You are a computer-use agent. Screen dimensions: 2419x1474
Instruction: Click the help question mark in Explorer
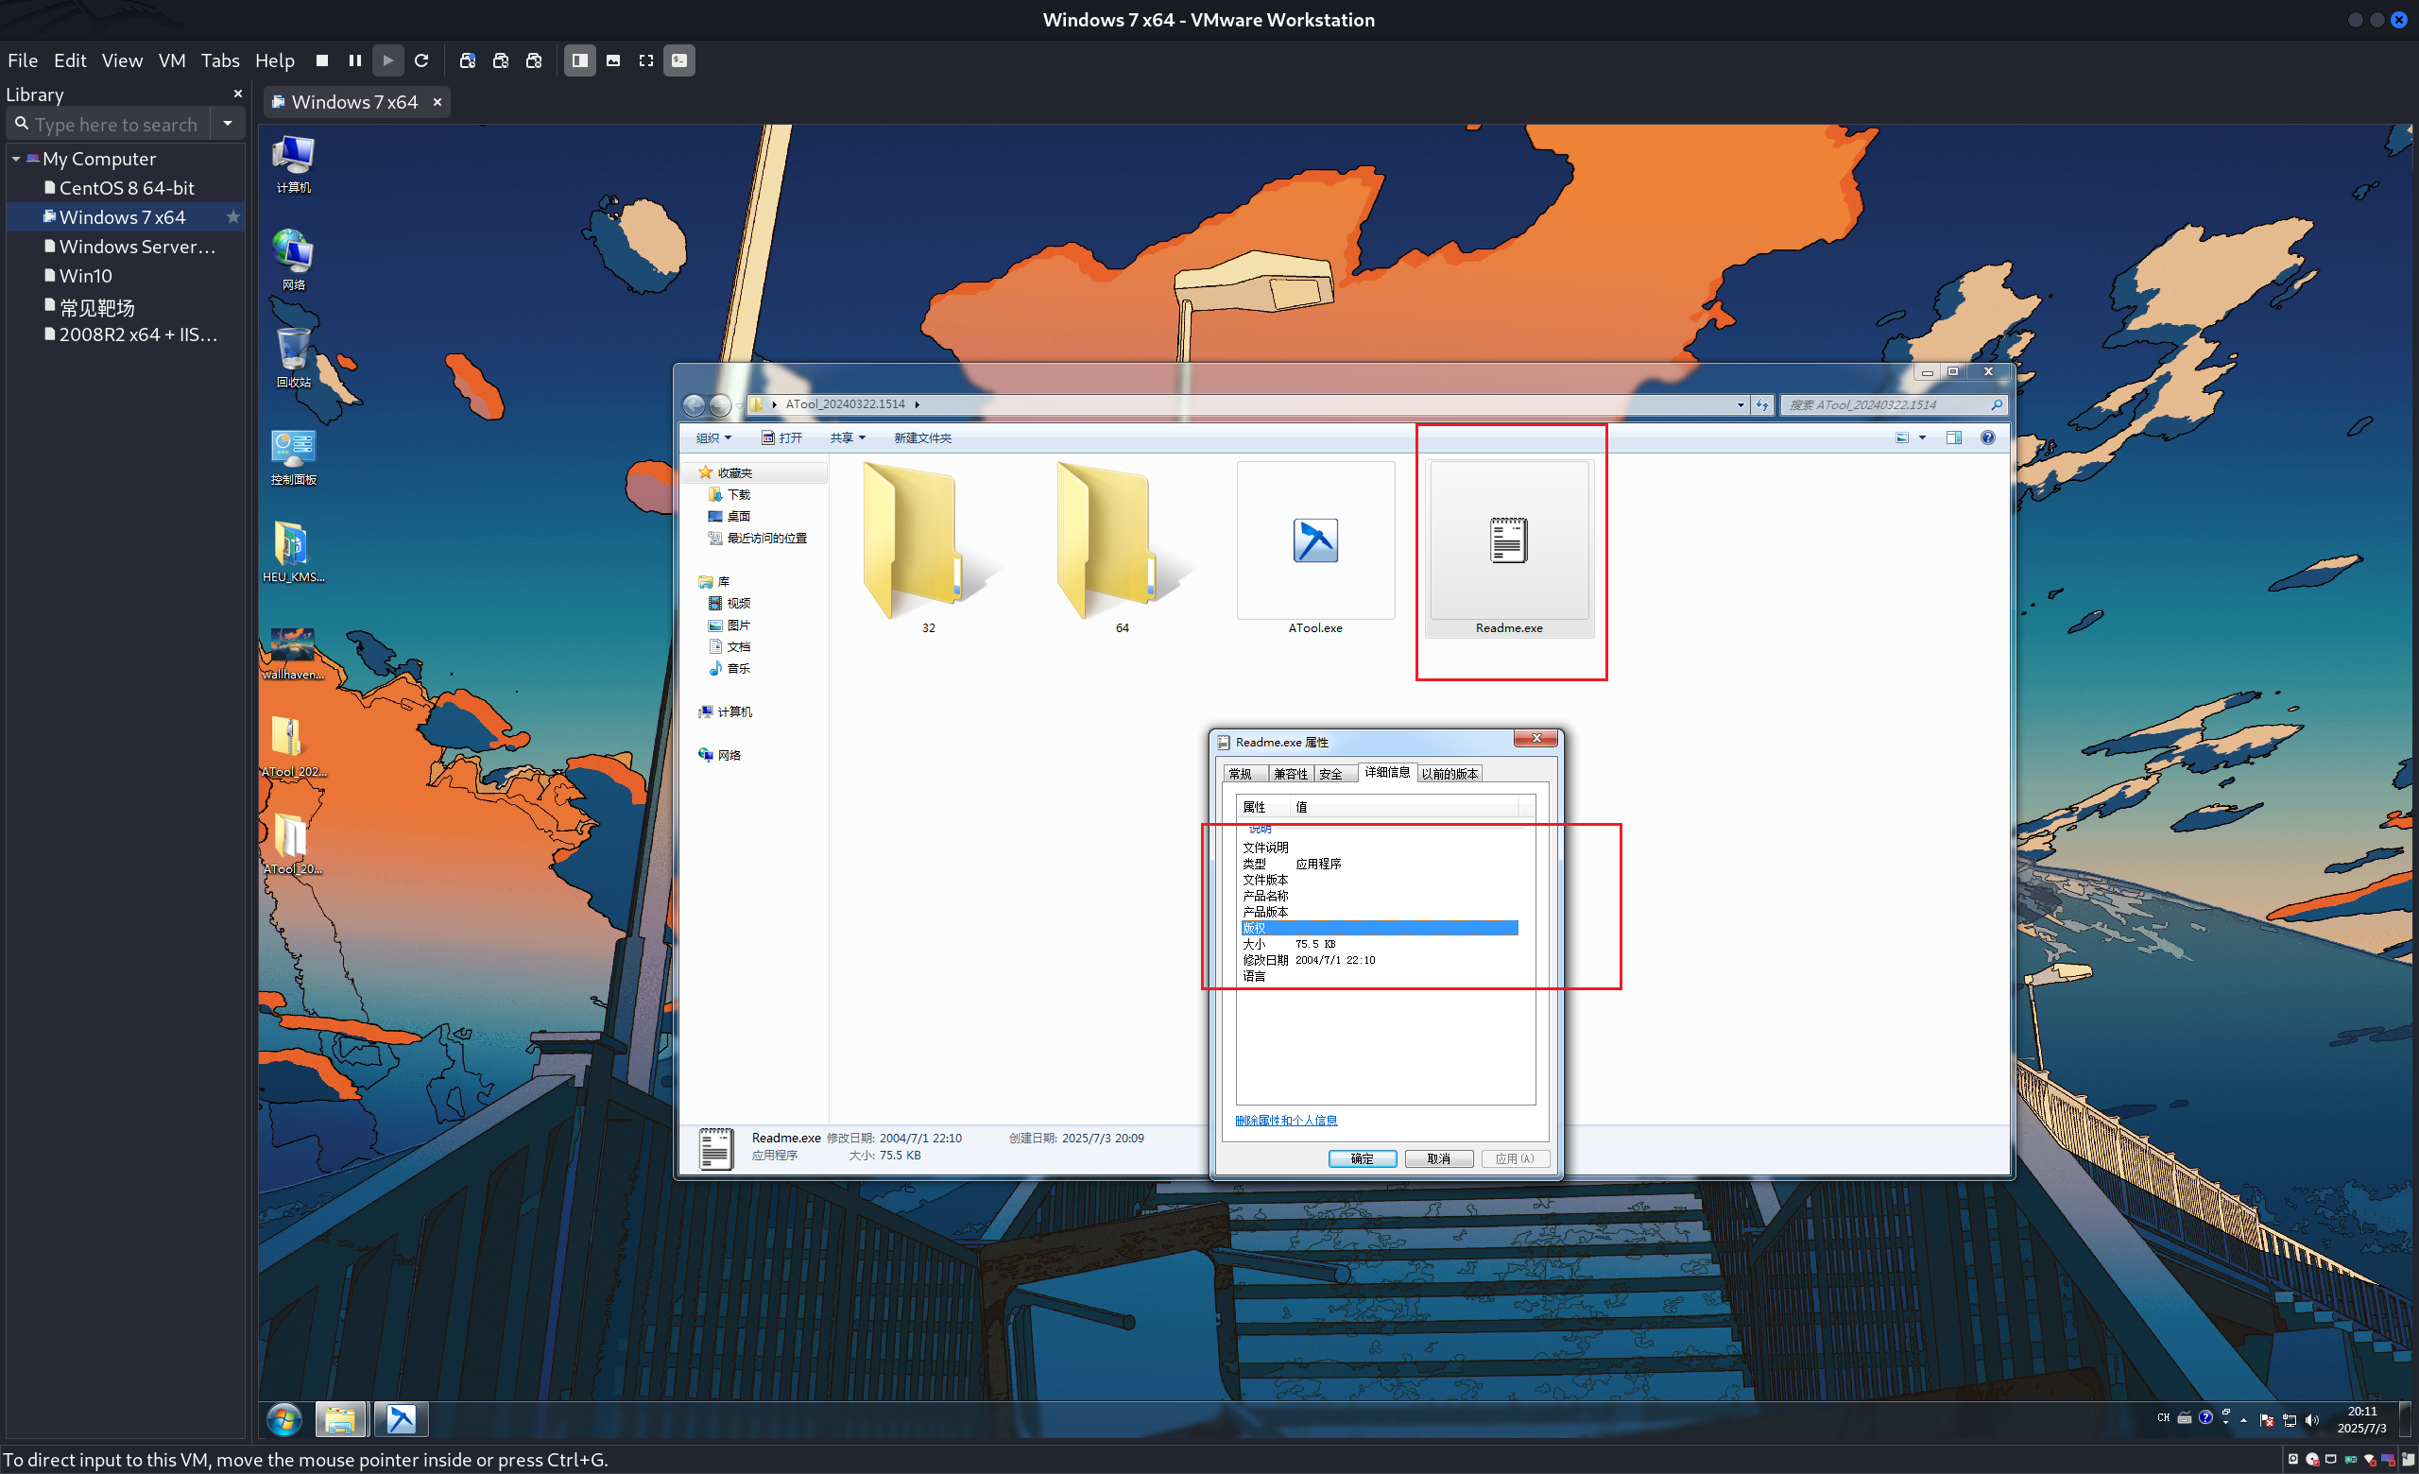[1987, 437]
